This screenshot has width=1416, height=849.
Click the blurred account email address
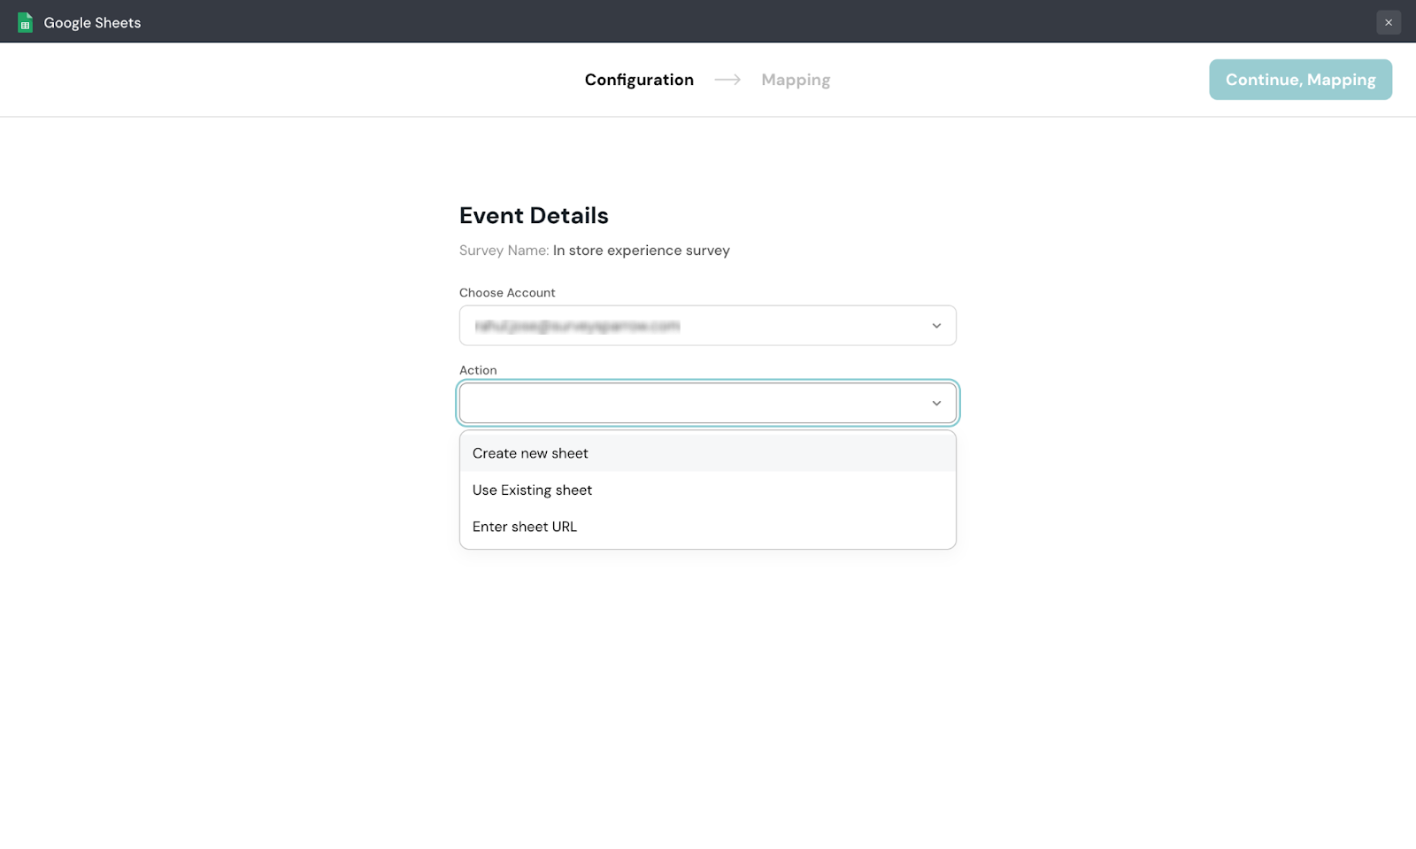pyautogui.click(x=577, y=326)
